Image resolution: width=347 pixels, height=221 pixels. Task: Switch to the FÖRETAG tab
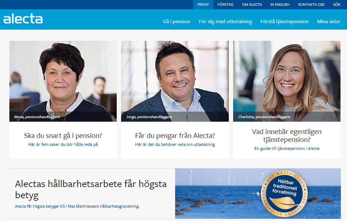pos(225,5)
